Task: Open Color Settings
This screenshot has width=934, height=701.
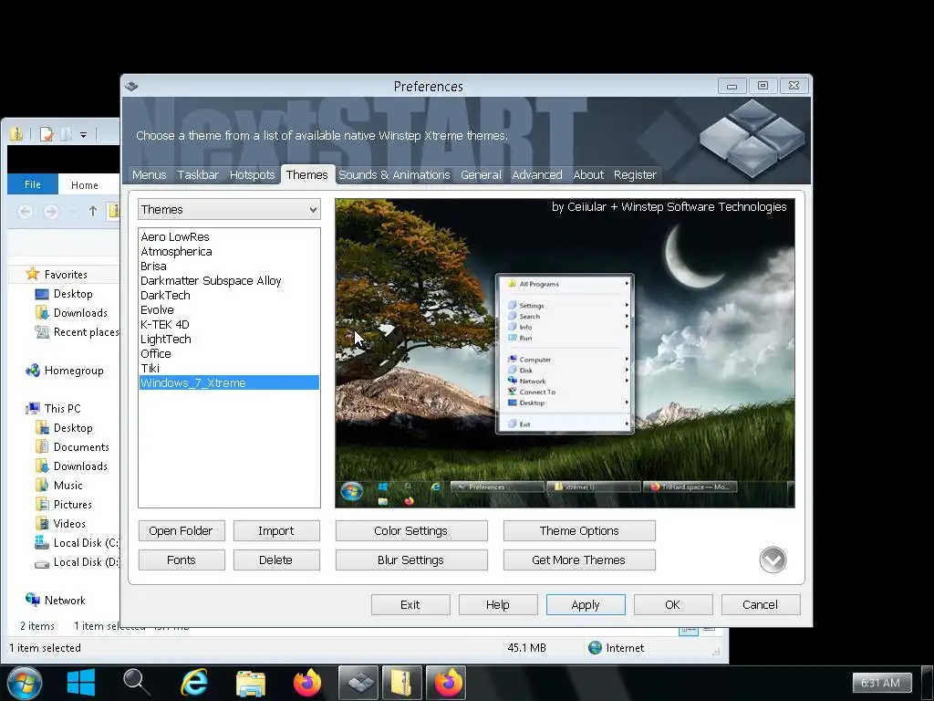Action: click(411, 530)
